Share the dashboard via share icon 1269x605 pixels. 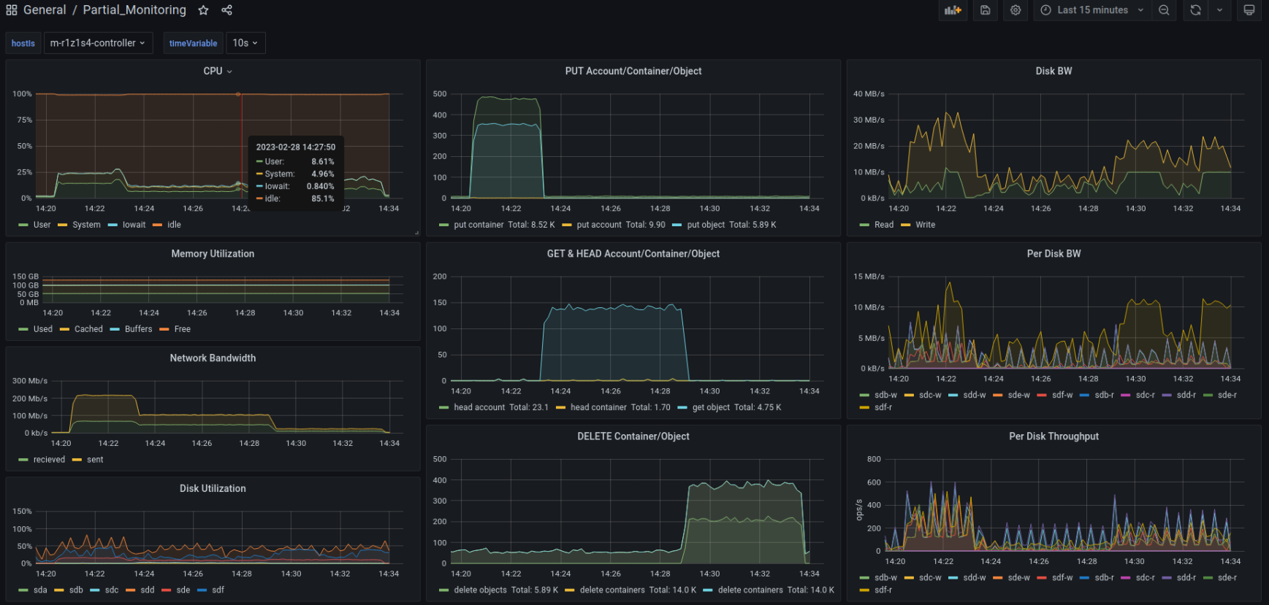227,10
